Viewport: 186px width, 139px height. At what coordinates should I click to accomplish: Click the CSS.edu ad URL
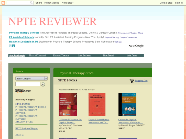(118, 42)
